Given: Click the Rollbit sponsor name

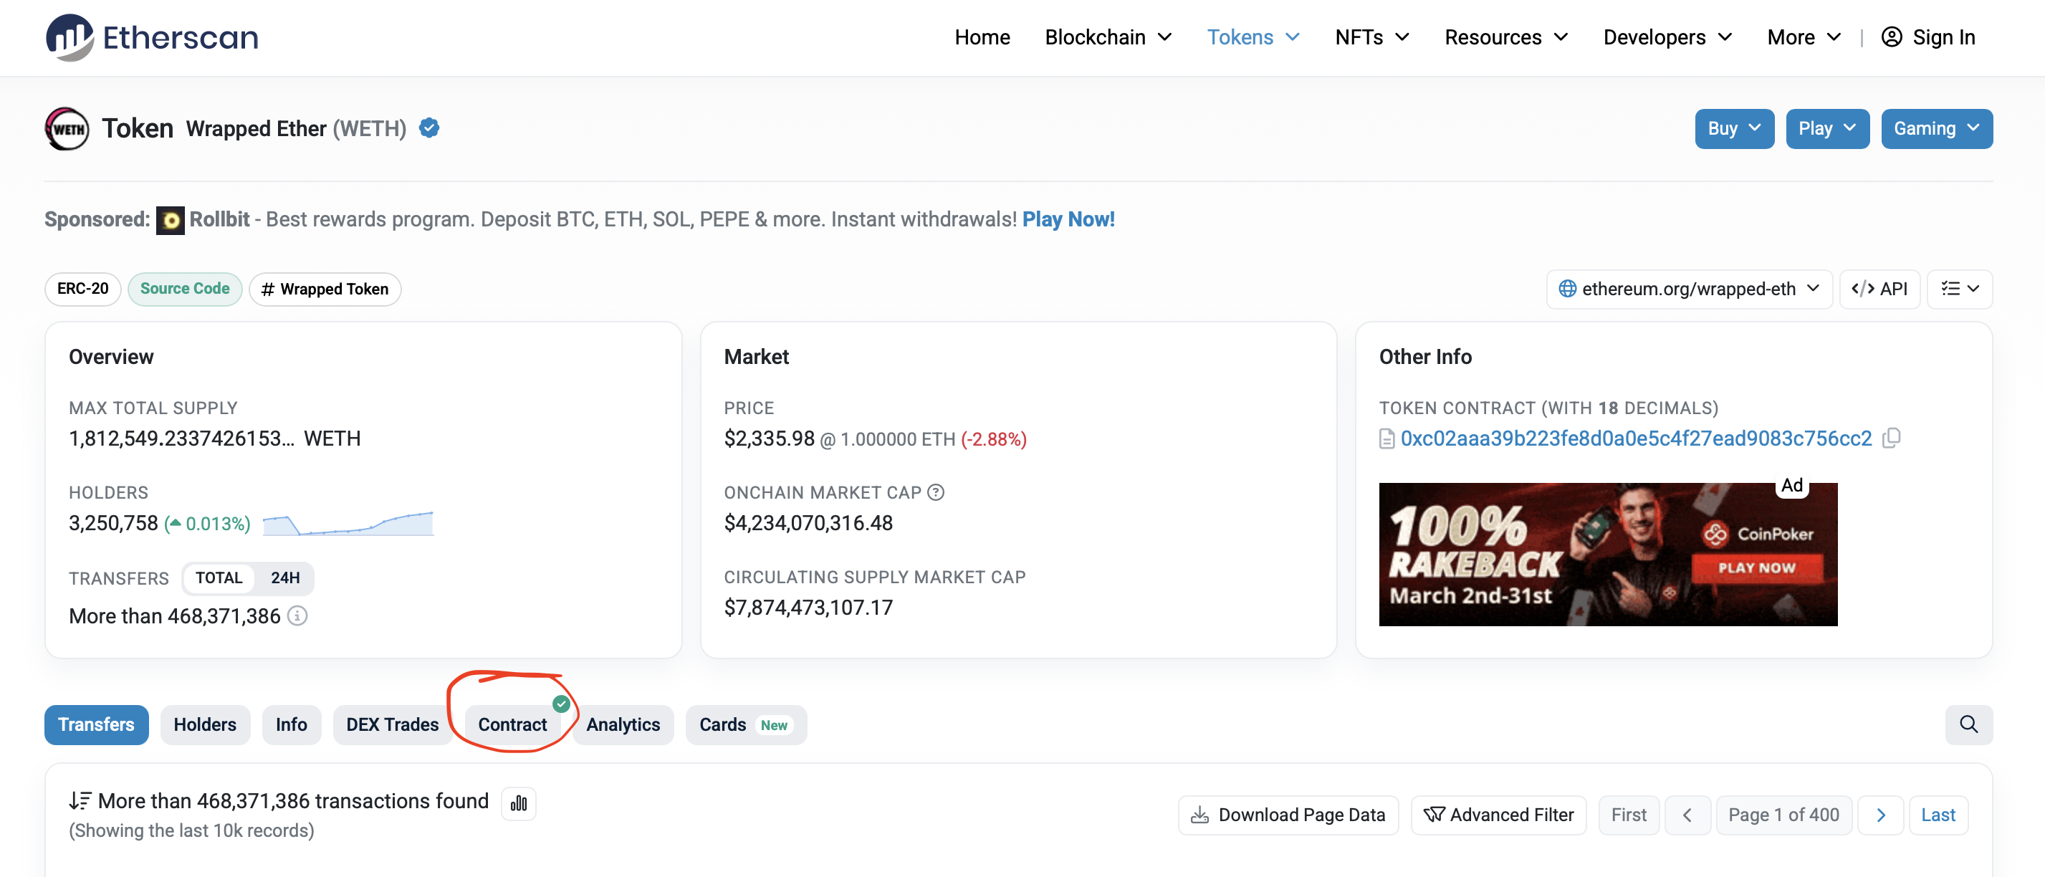Looking at the screenshot, I should (219, 219).
